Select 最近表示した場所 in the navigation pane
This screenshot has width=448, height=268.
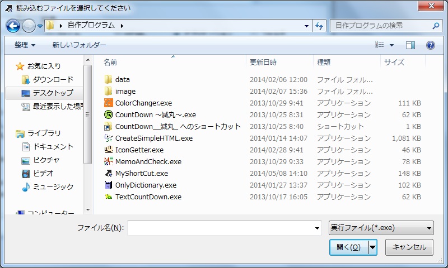pos(58,107)
